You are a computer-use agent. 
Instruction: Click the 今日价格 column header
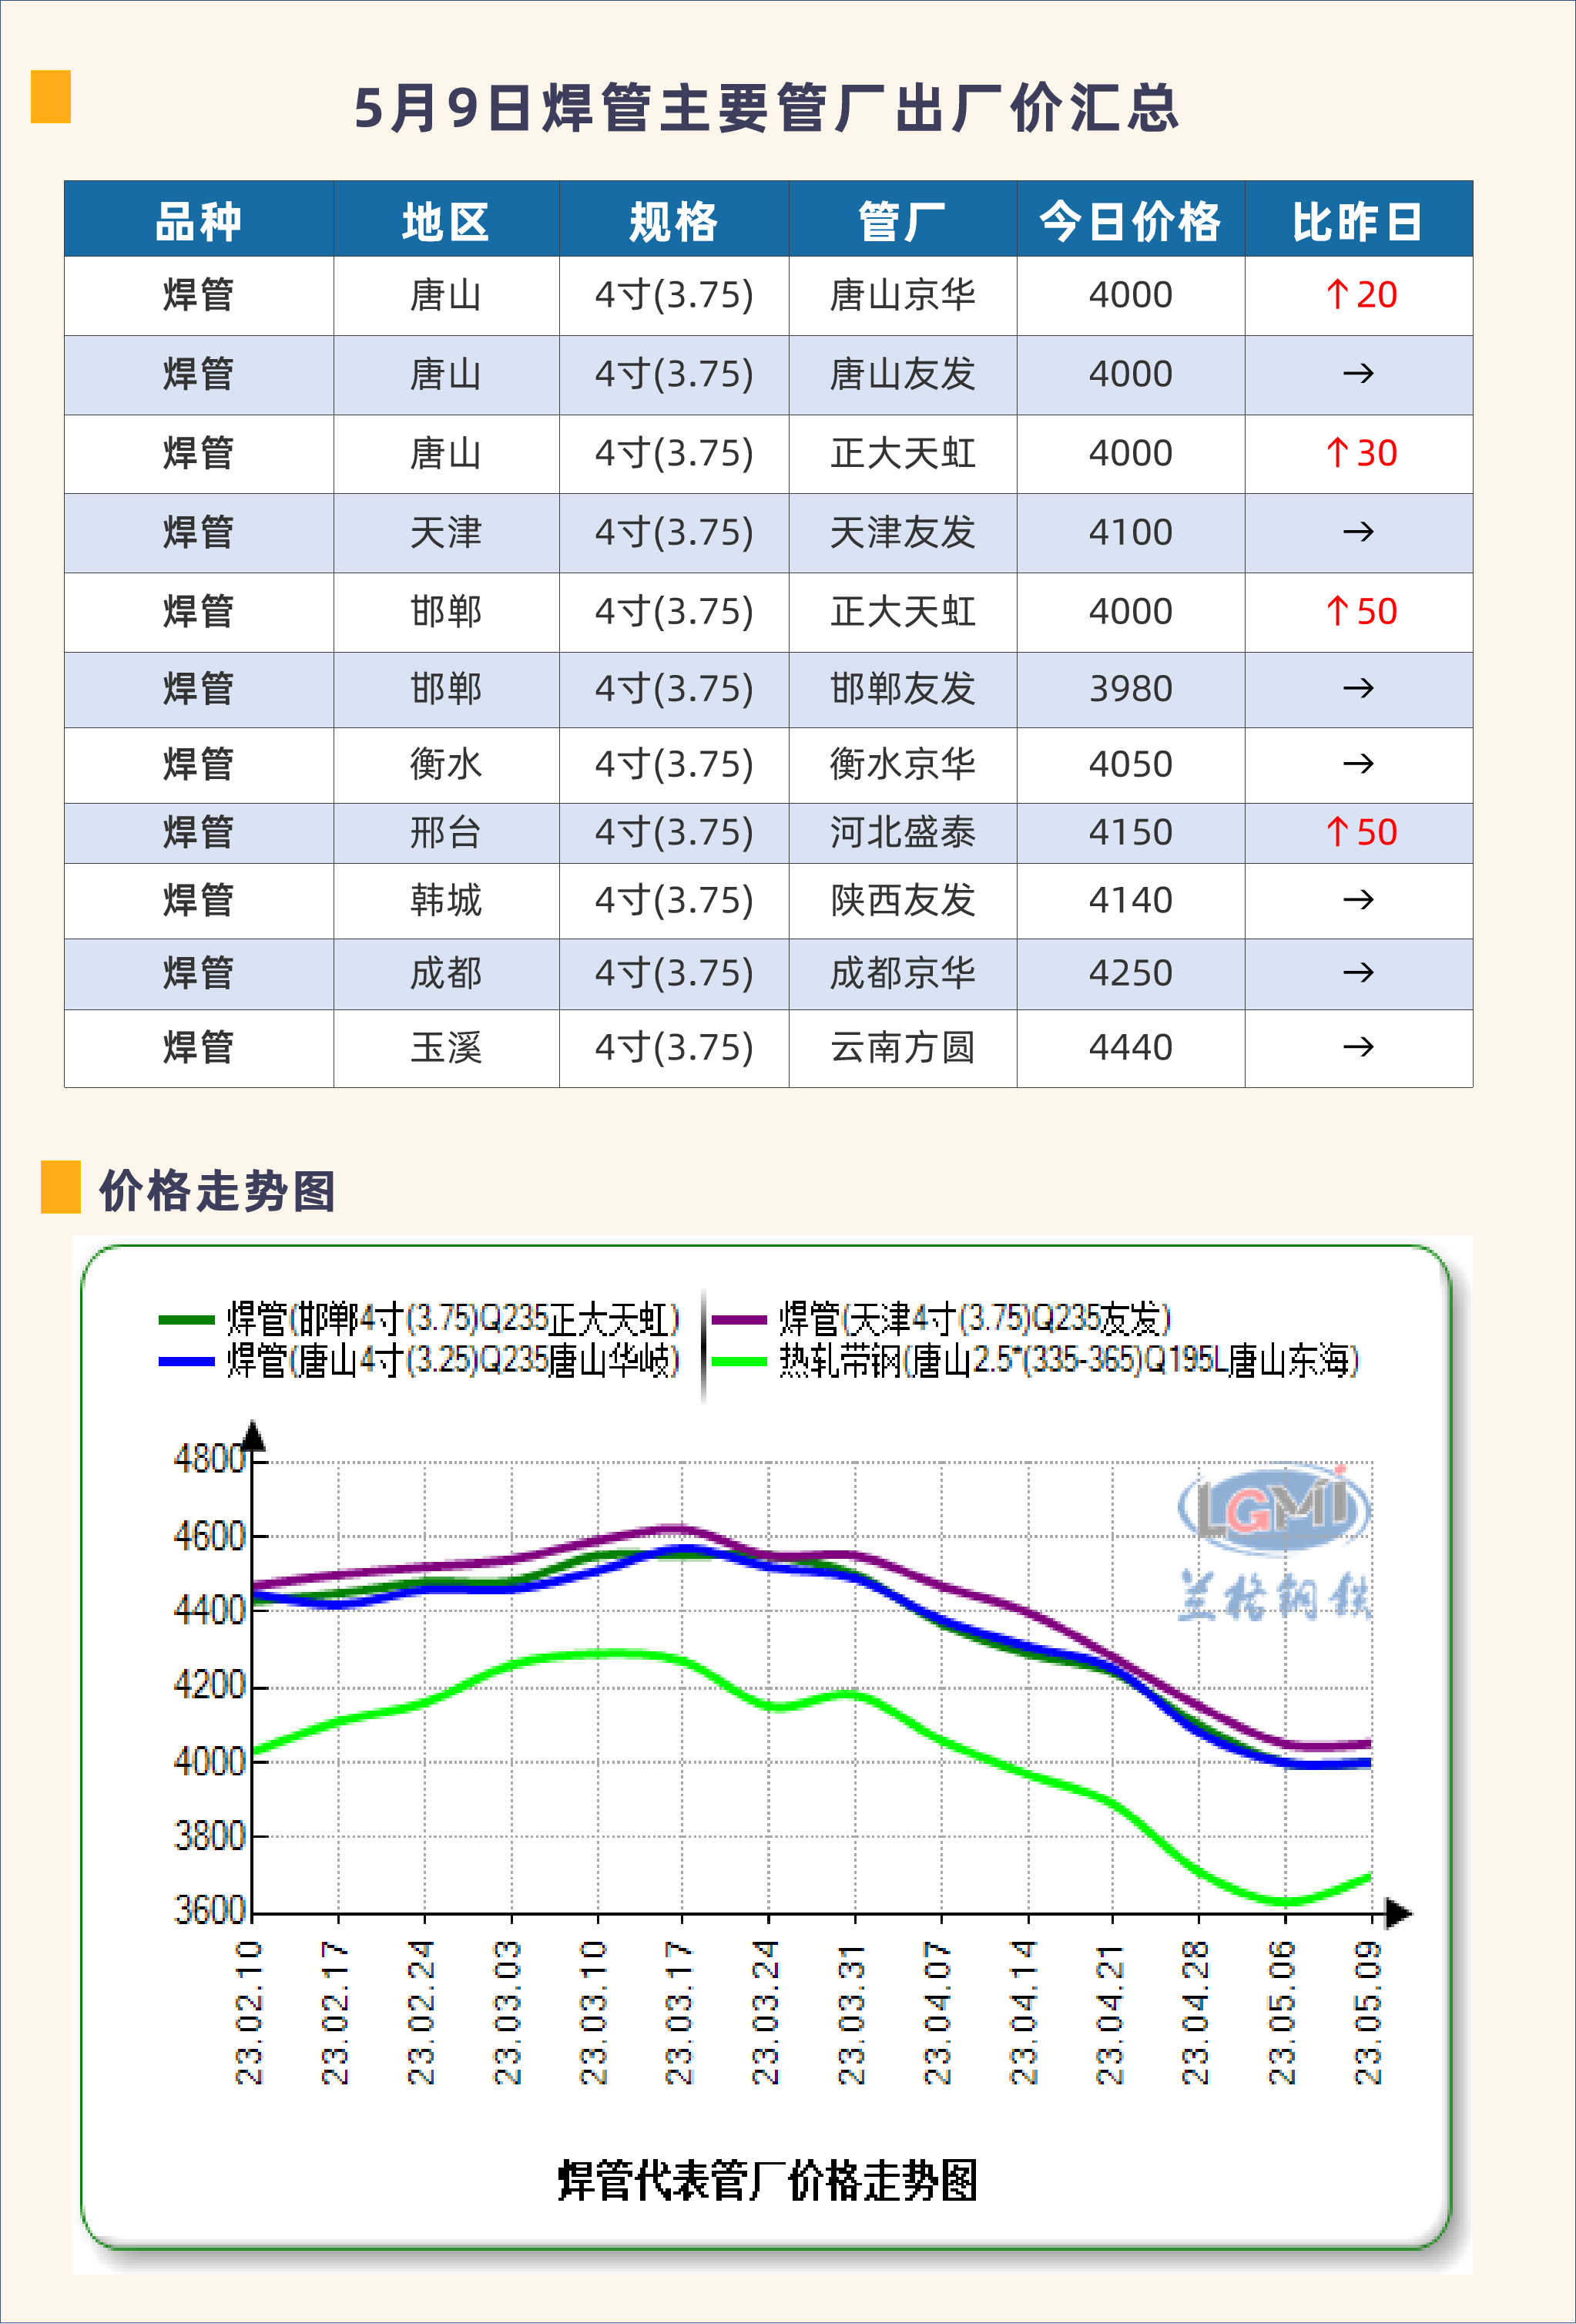point(1130,220)
